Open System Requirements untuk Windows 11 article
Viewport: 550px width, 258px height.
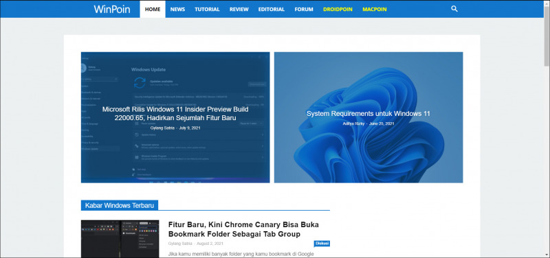coord(368,113)
